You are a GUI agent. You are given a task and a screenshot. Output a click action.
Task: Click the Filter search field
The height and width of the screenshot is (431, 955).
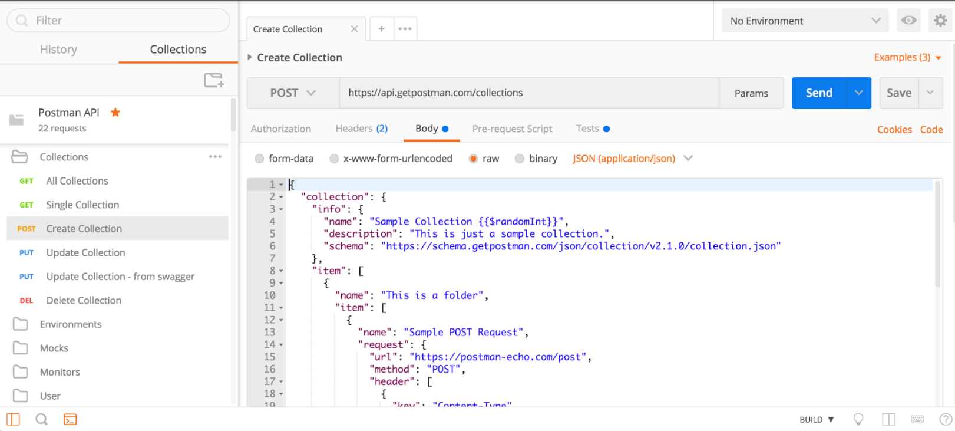click(118, 21)
